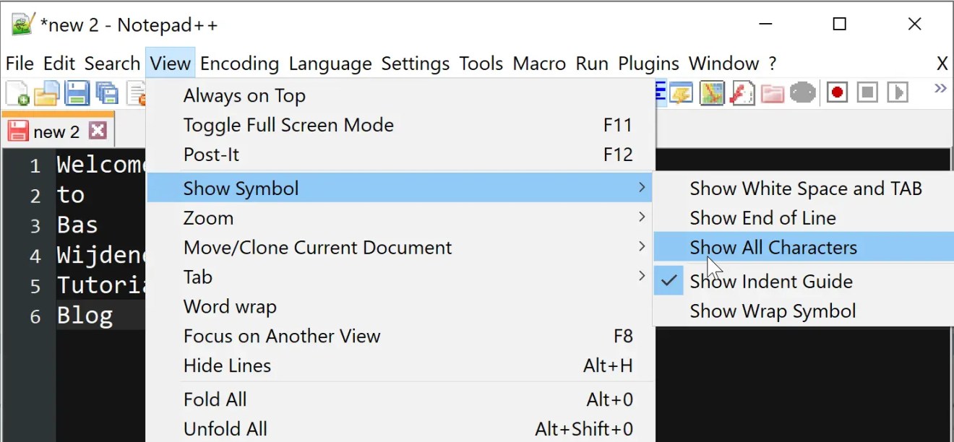Close the new 2 tab
Viewport: 954px width, 442px height.
(x=98, y=131)
